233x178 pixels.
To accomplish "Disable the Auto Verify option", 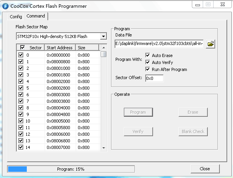I will click(x=148, y=62).
